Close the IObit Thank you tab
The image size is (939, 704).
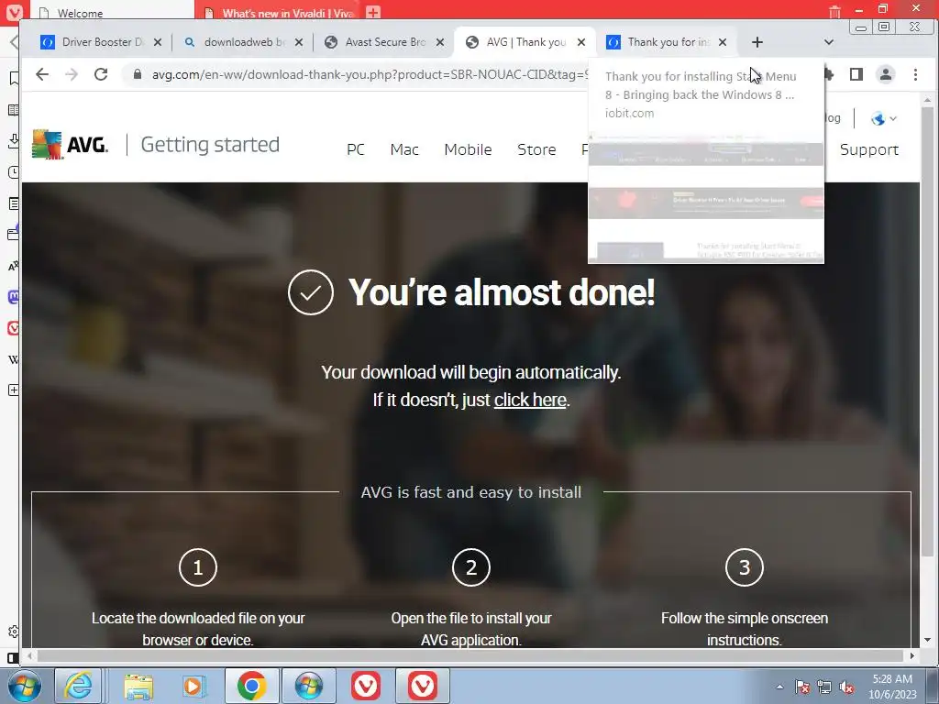pyautogui.click(x=723, y=42)
